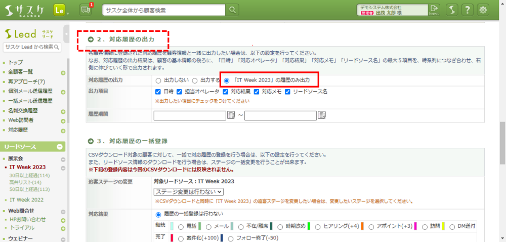
Task: Click the search magnifier button in header
Action: point(232,10)
